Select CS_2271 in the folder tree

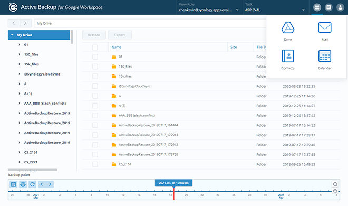(x=31, y=162)
